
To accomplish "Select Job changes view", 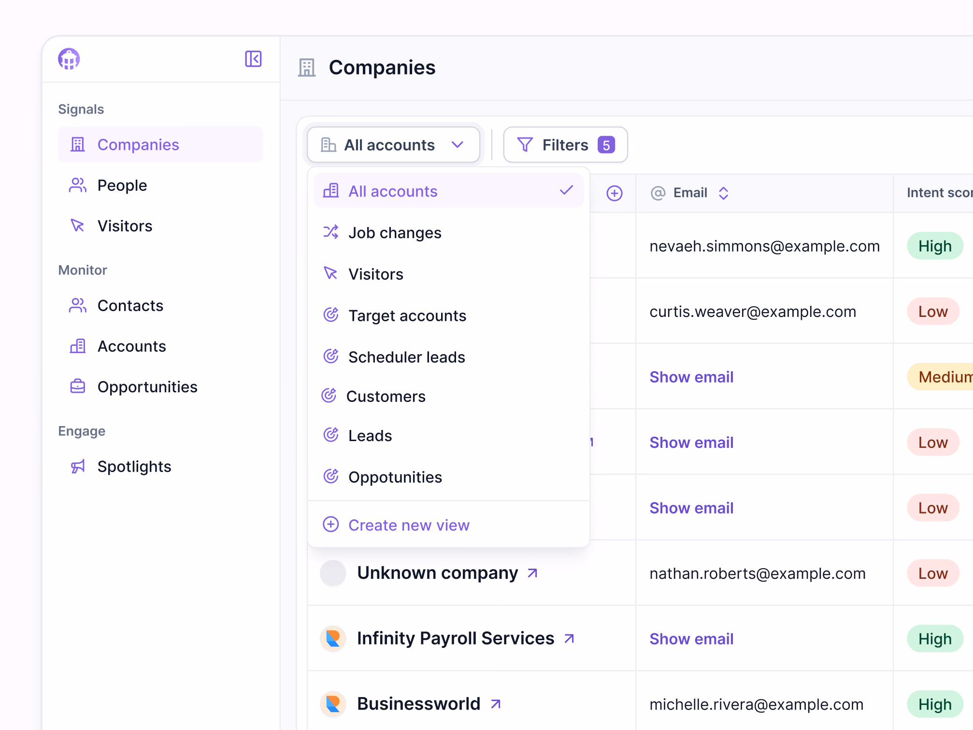I will point(448,232).
